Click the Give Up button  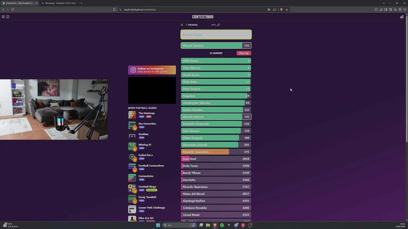(x=244, y=53)
